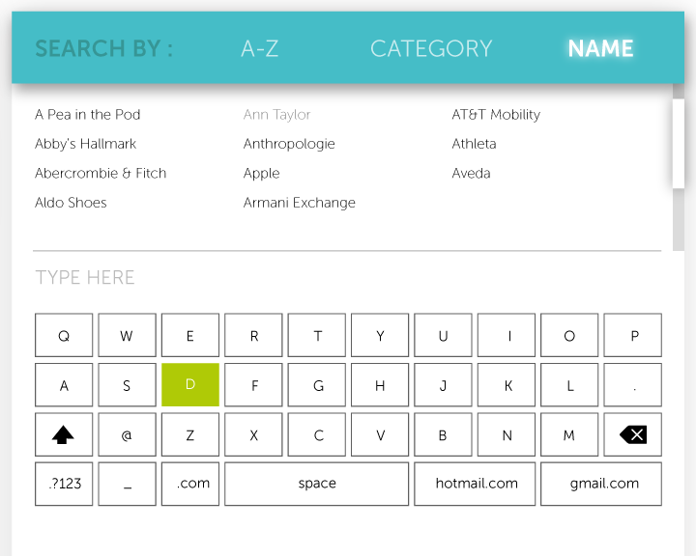
Task: Tap the N key
Action: tap(507, 434)
